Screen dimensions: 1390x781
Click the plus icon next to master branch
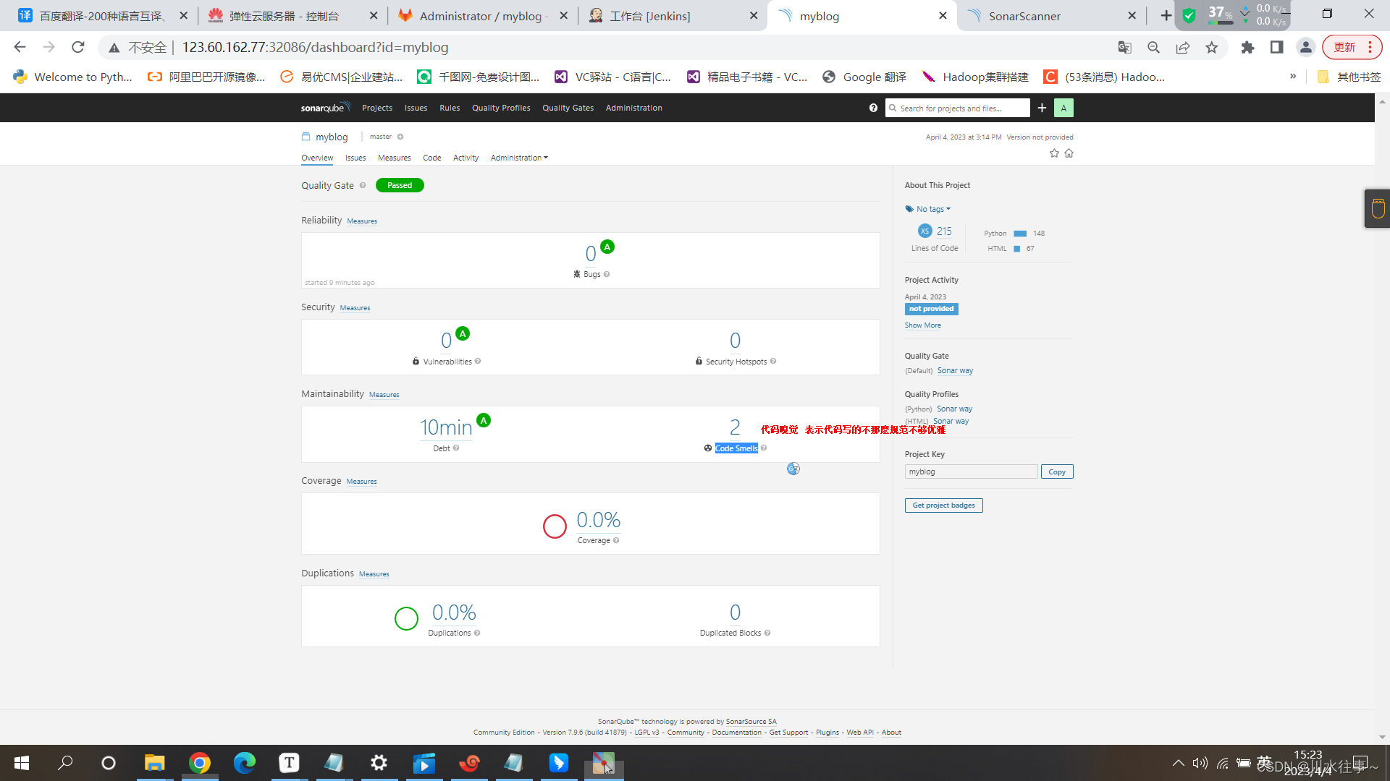(x=400, y=137)
